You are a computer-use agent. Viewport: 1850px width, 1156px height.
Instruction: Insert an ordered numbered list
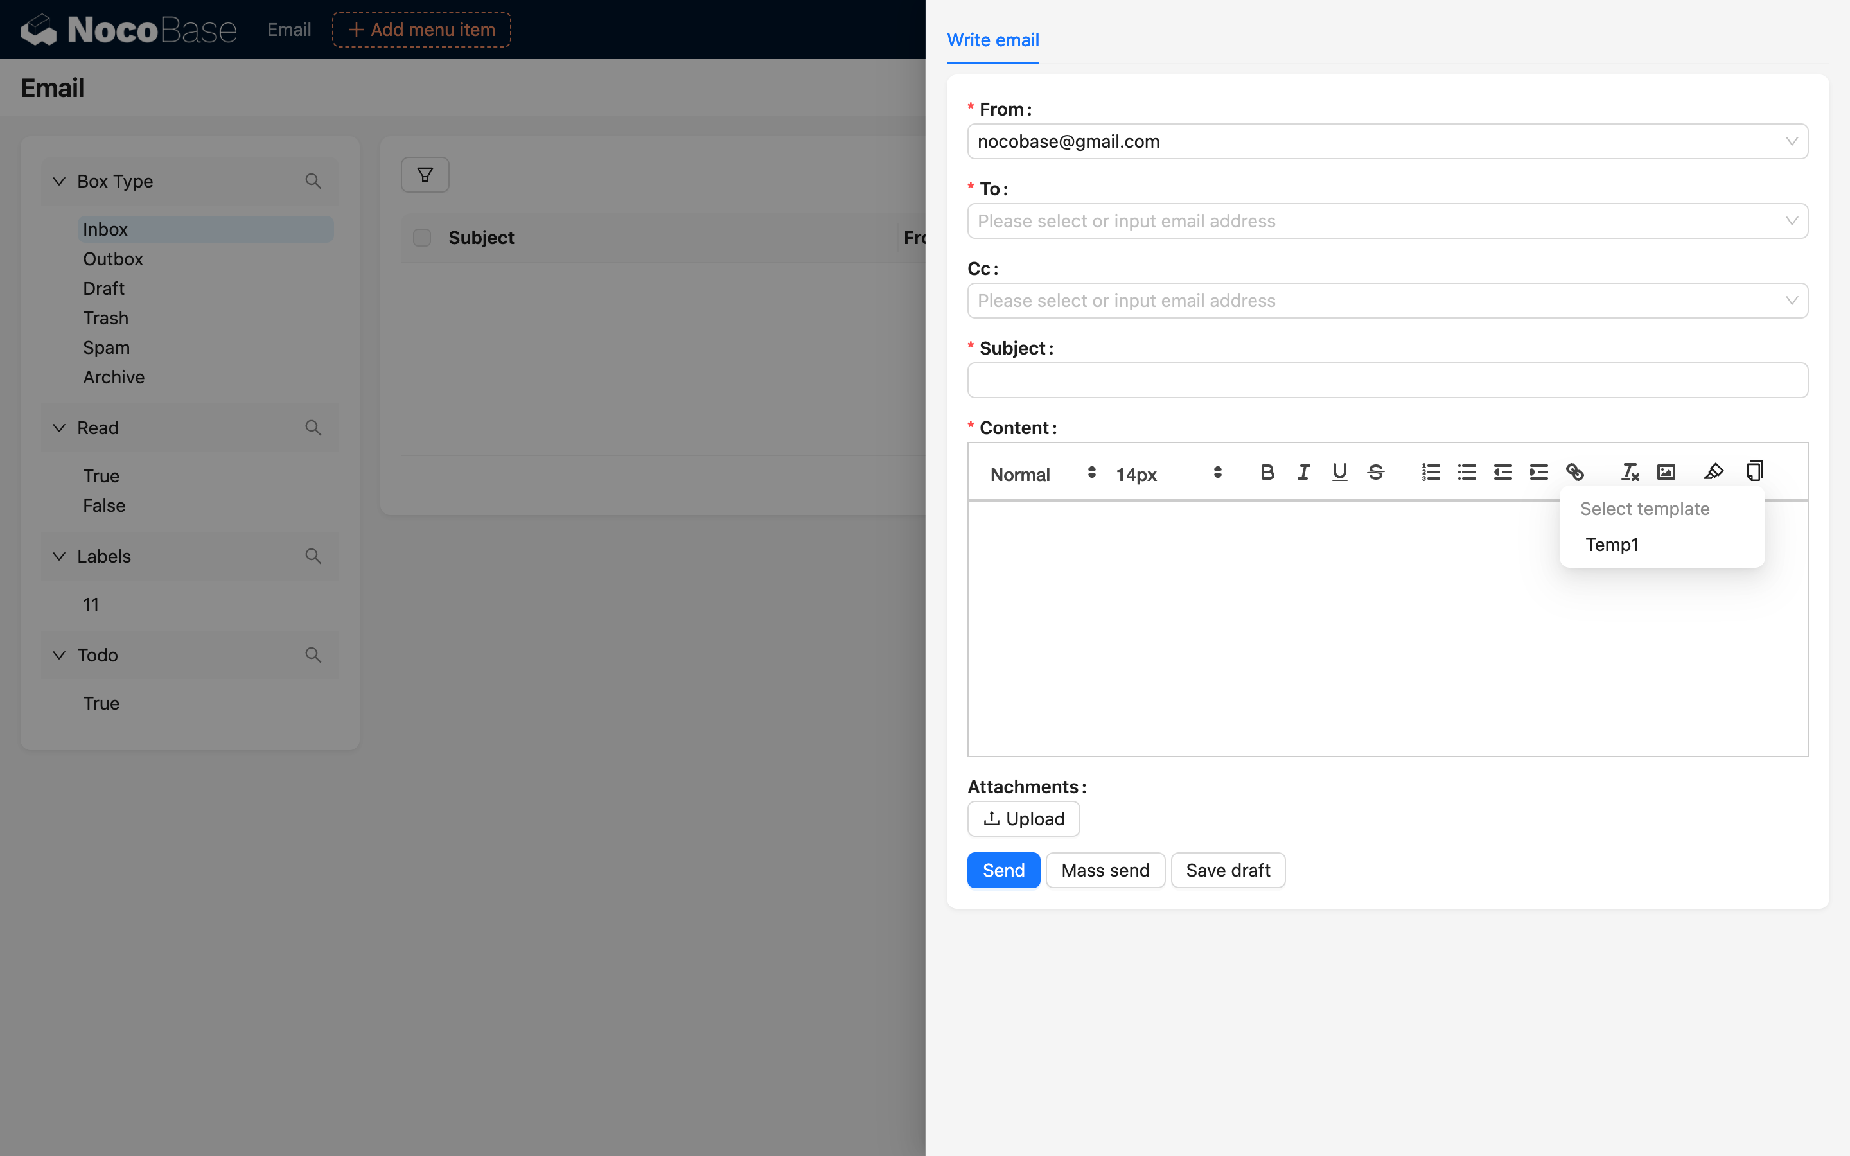(1431, 473)
